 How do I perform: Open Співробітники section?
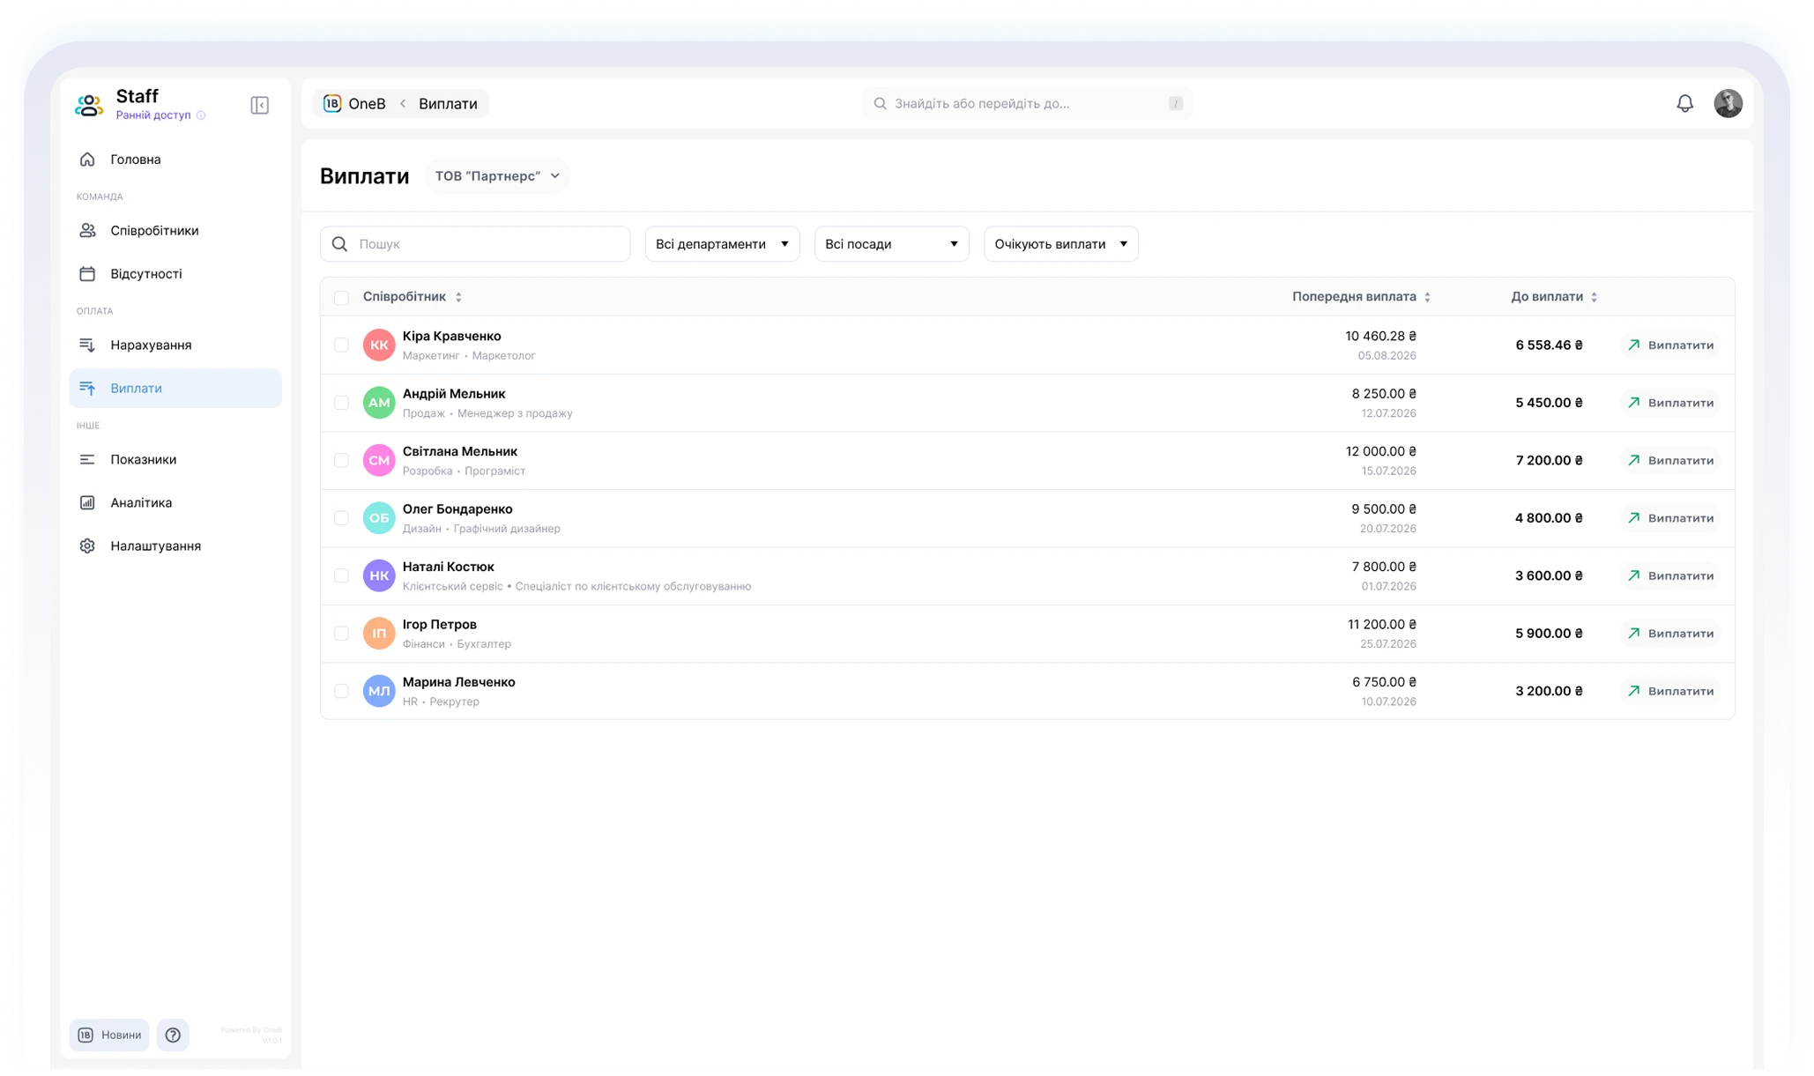coord(175,231)
